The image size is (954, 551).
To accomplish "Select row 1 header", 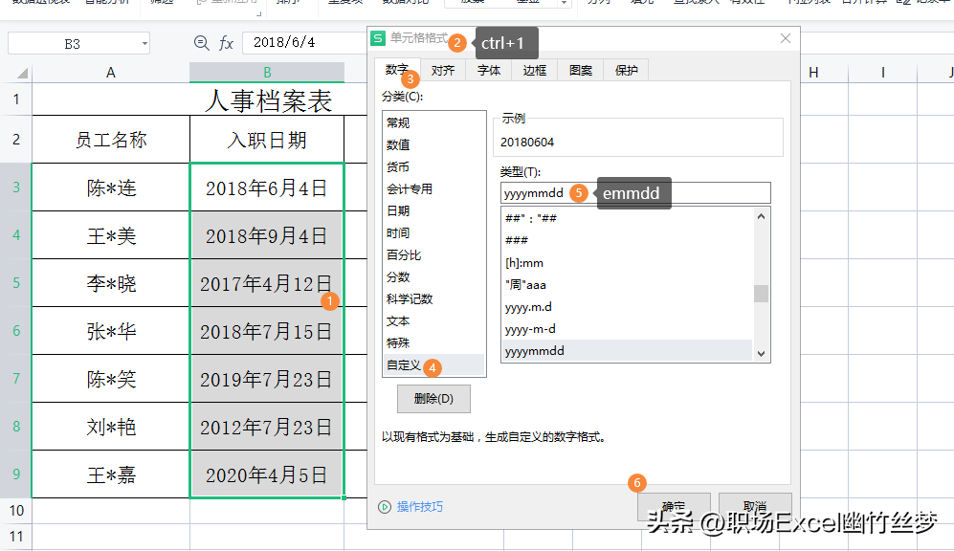I will 16,99.
